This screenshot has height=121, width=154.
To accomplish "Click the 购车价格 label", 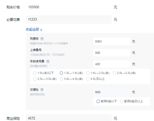I will pyautogui.click(x=13, y=7).
